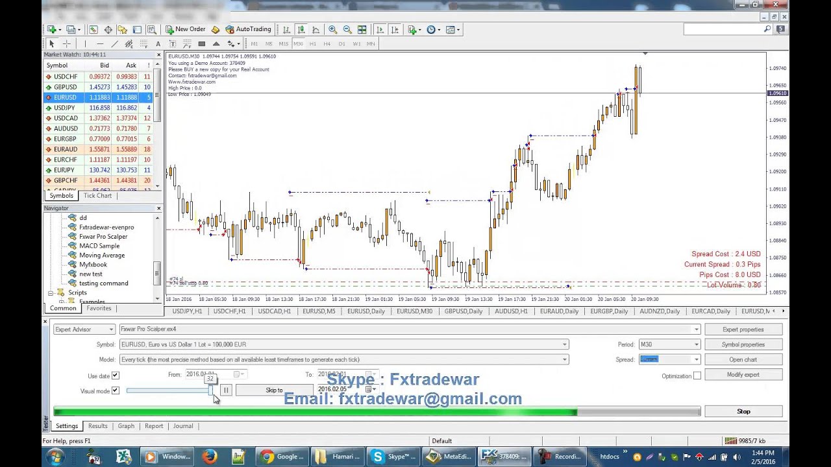
Task: Switch to line chart icon
Action: (x=316, y=29)
